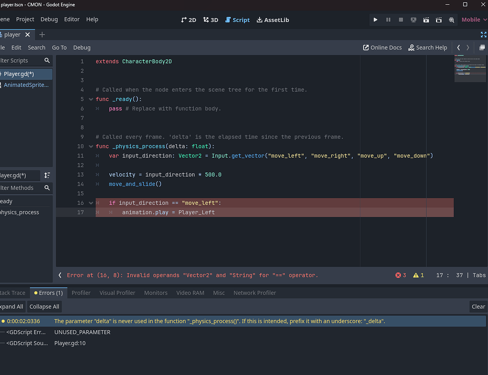Screen dimensions: 488x375
Task: Pause the running scene
Action: click(388, 20)
